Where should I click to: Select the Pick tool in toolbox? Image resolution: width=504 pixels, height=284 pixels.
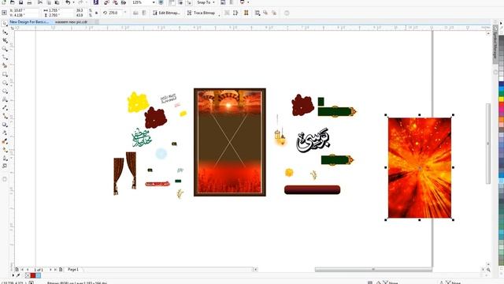[x=5, y=24]
